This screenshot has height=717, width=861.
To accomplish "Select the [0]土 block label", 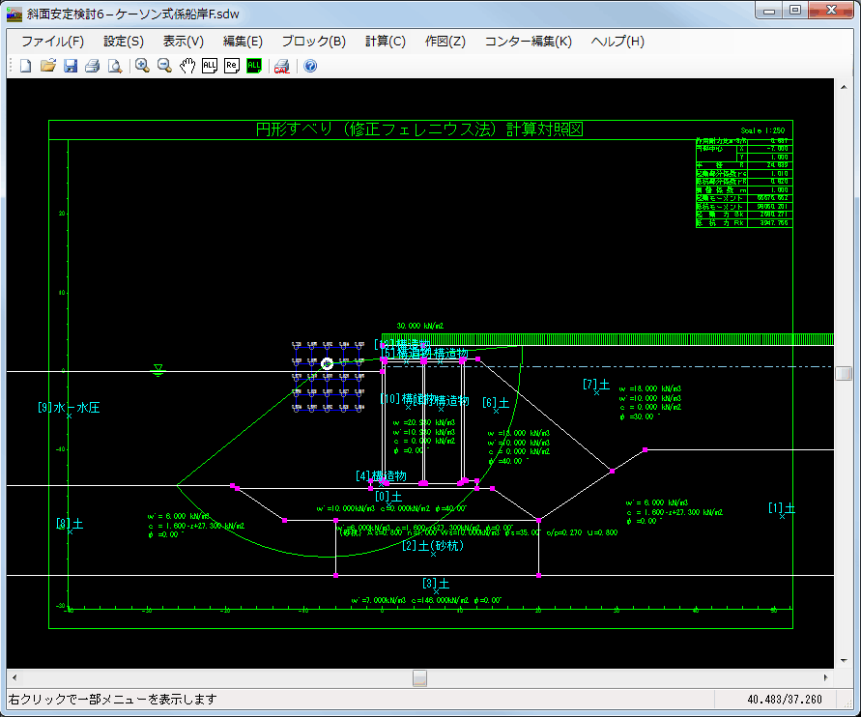I will [x=388, y=497].
